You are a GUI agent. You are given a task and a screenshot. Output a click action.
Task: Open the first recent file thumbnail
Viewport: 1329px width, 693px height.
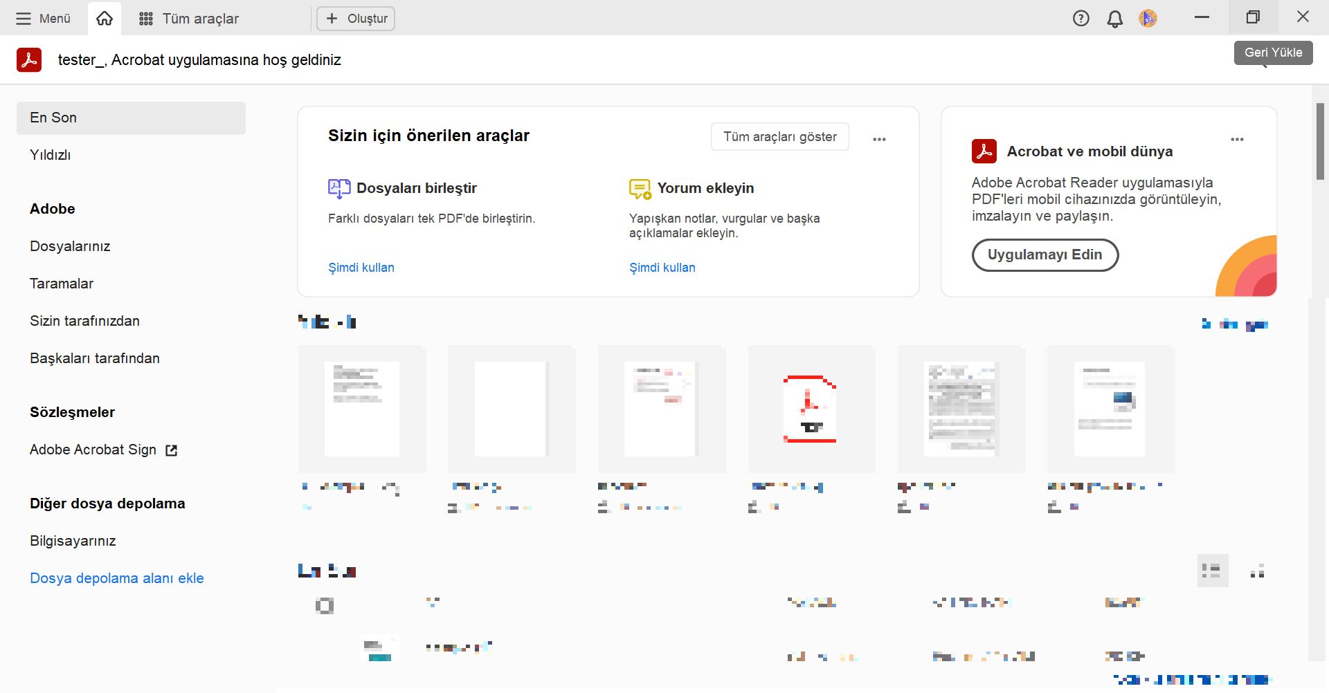[x=362, y=409]
